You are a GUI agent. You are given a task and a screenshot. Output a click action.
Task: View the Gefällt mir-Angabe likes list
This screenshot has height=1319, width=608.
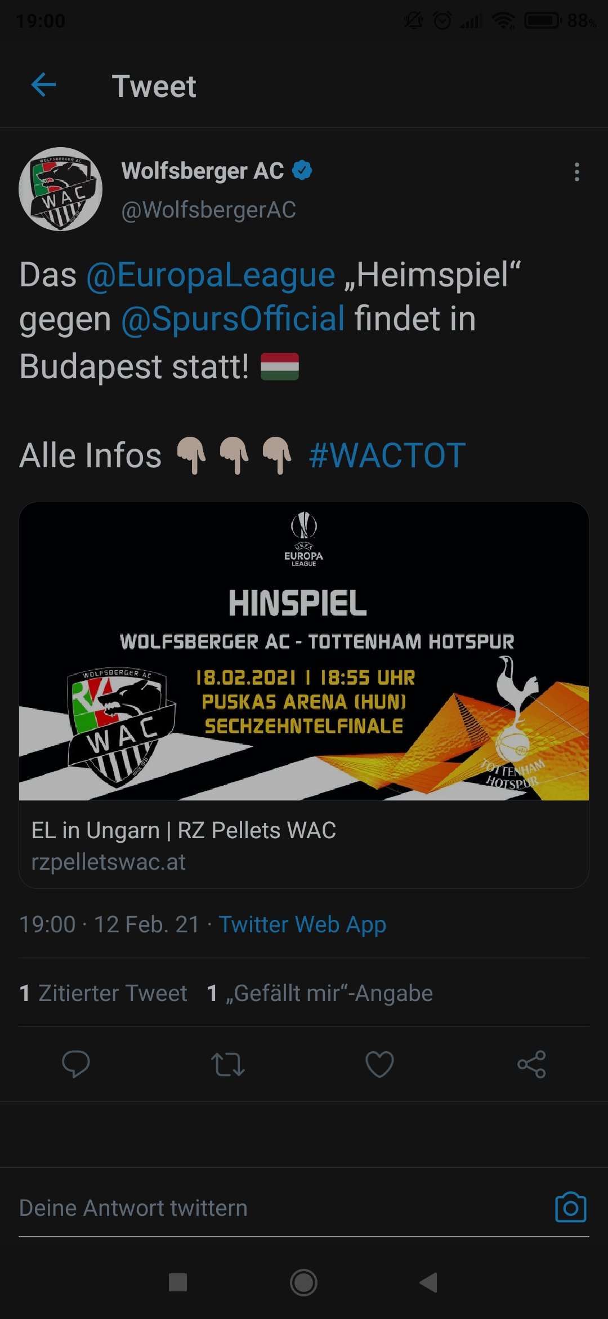(320, 993)
